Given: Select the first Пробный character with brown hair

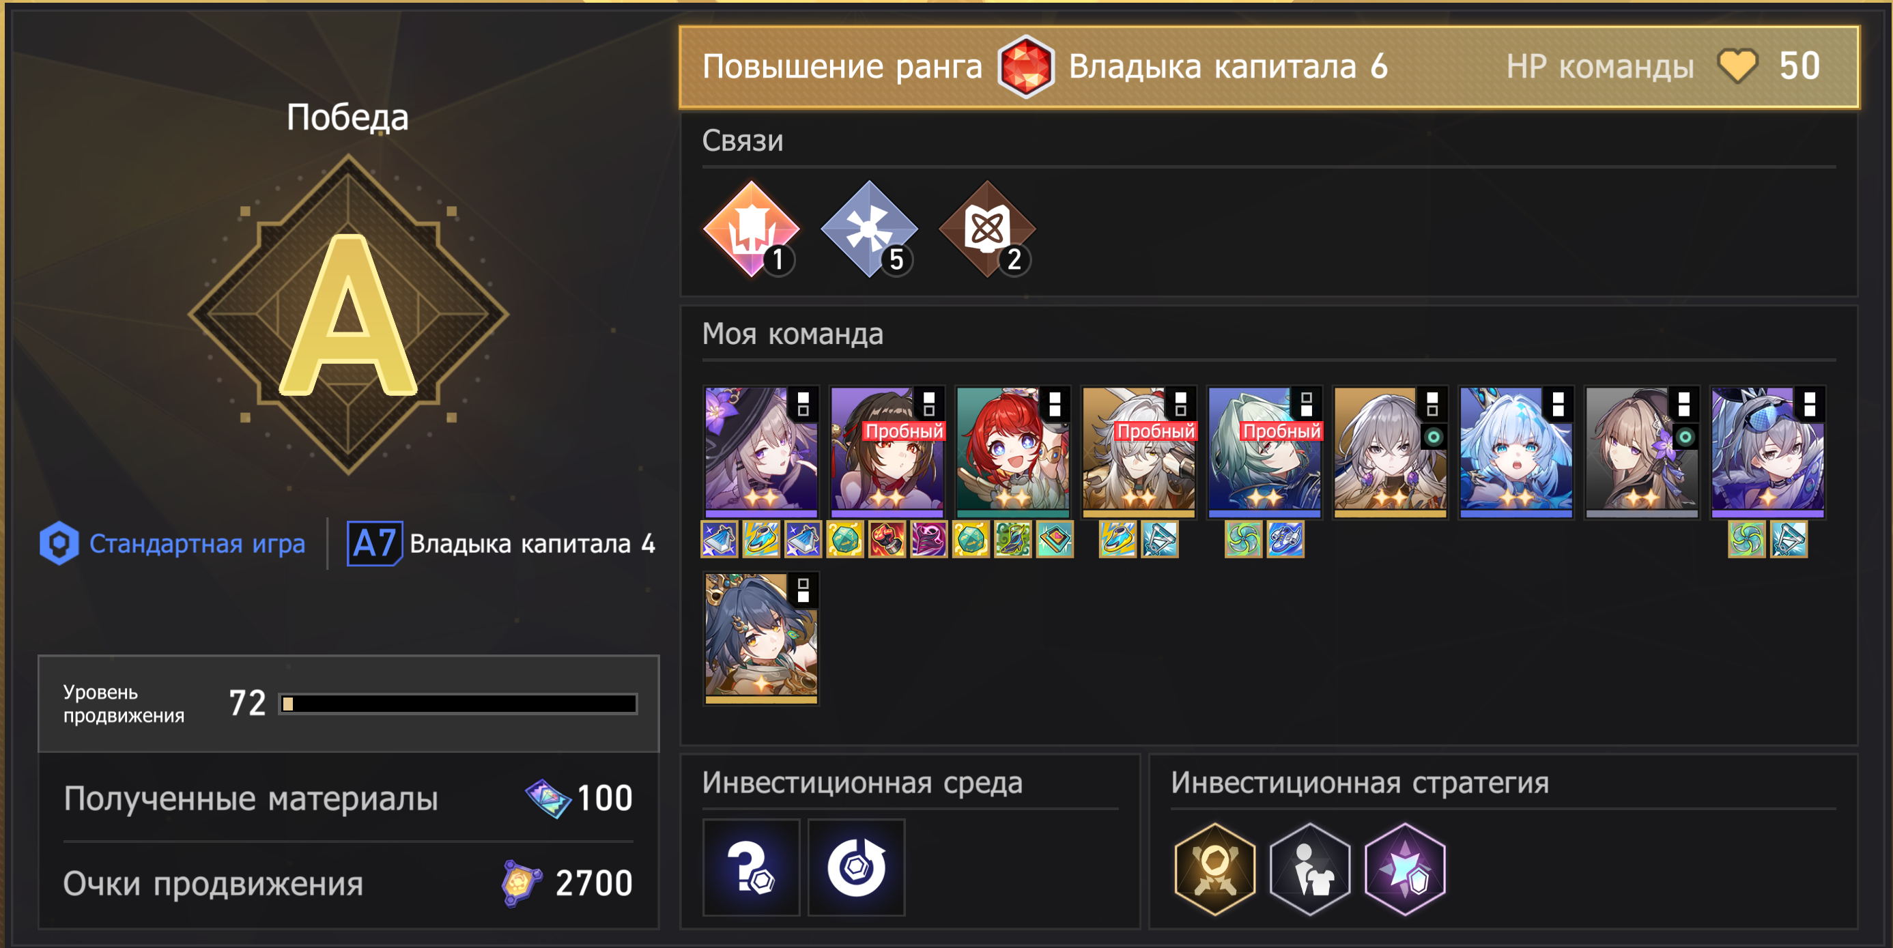Looking at the screenshot, I should pos(887,451).
